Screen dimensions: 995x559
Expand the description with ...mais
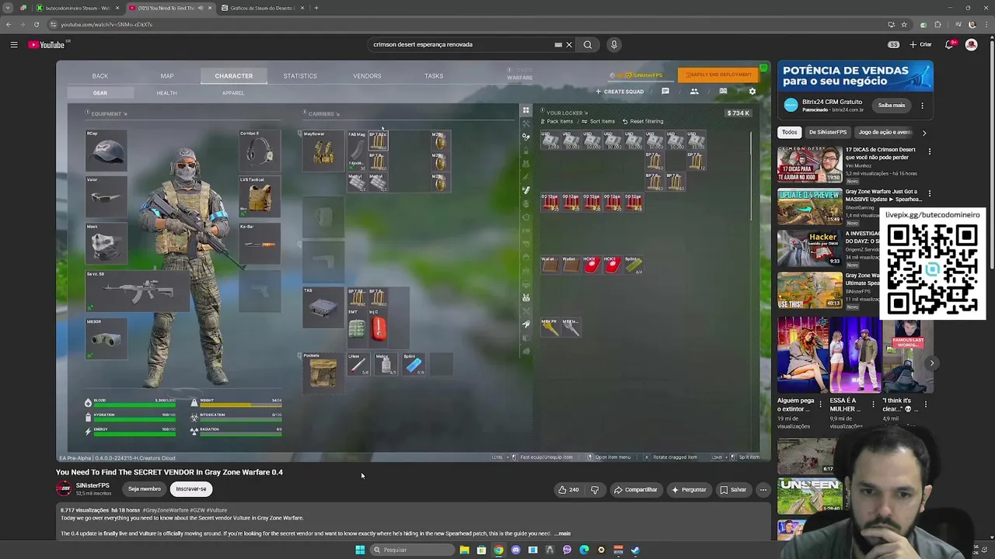coord(563,533)
